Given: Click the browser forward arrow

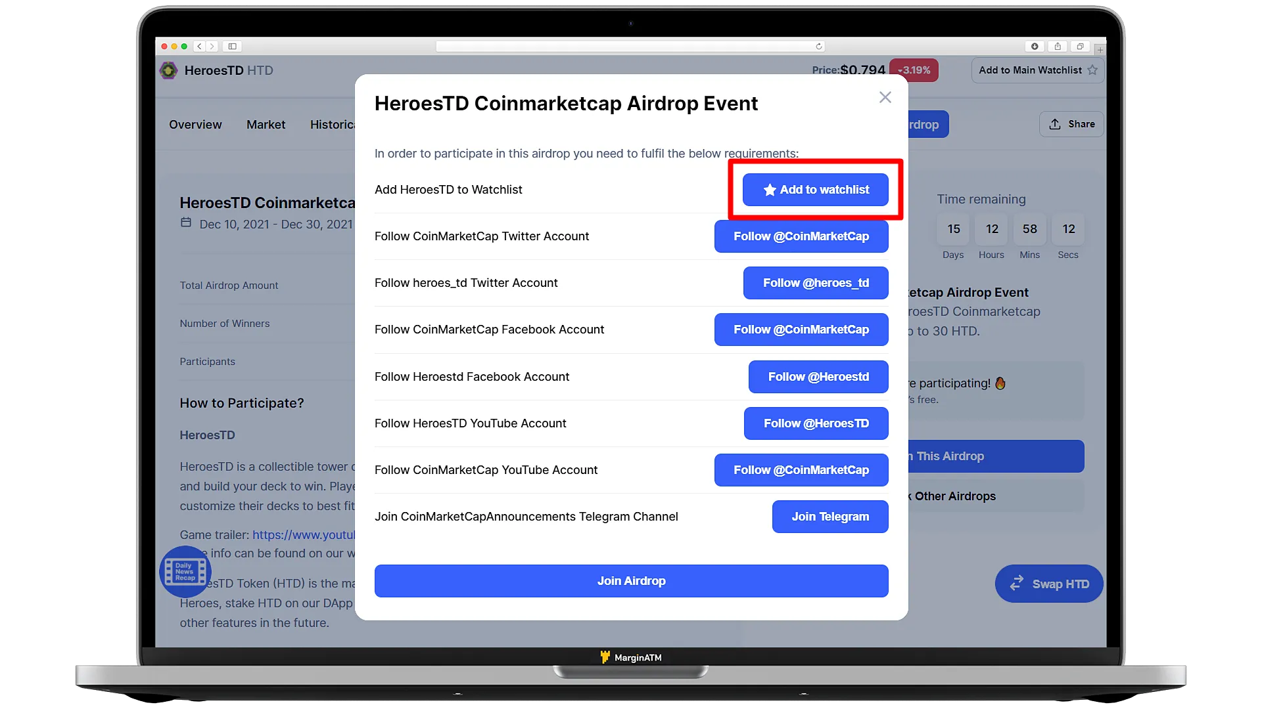Looking at the screenshot, I should click(x=212, y=47).
